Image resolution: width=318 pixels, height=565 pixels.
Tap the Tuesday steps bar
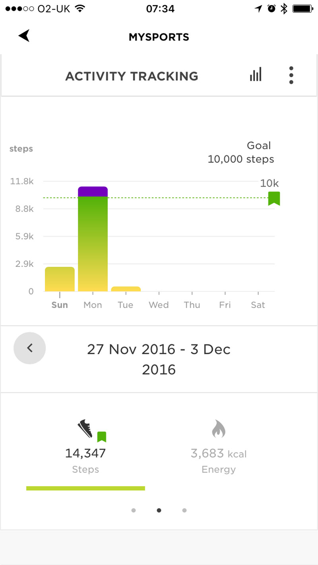[126, 289]
